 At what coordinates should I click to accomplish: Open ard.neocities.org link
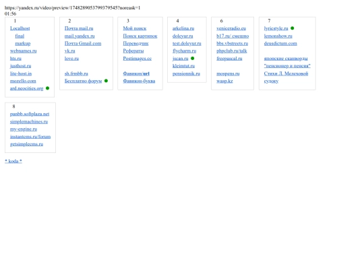(x=26, y=88)
